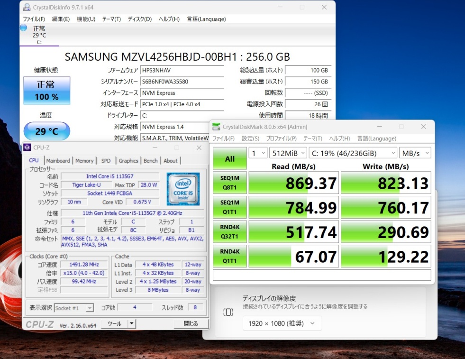Open ファイル(F) menu in CrystalDiskMark
The height and width of the screenshot is (359, 465).
tap(223, 138)
